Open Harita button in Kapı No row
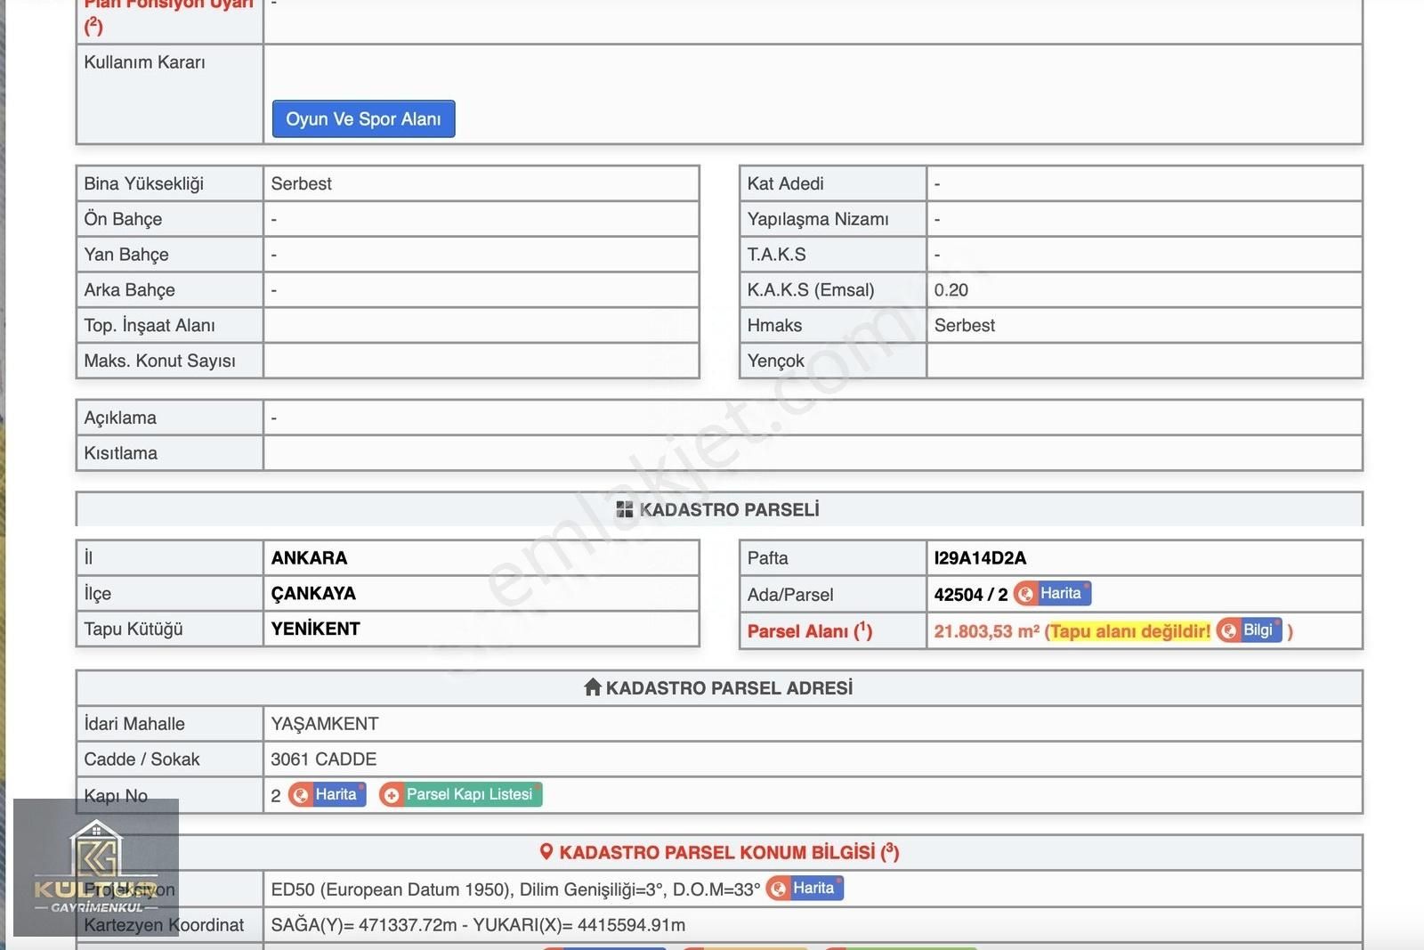Viewport: 1424px width, 950px height. [328, 794]
